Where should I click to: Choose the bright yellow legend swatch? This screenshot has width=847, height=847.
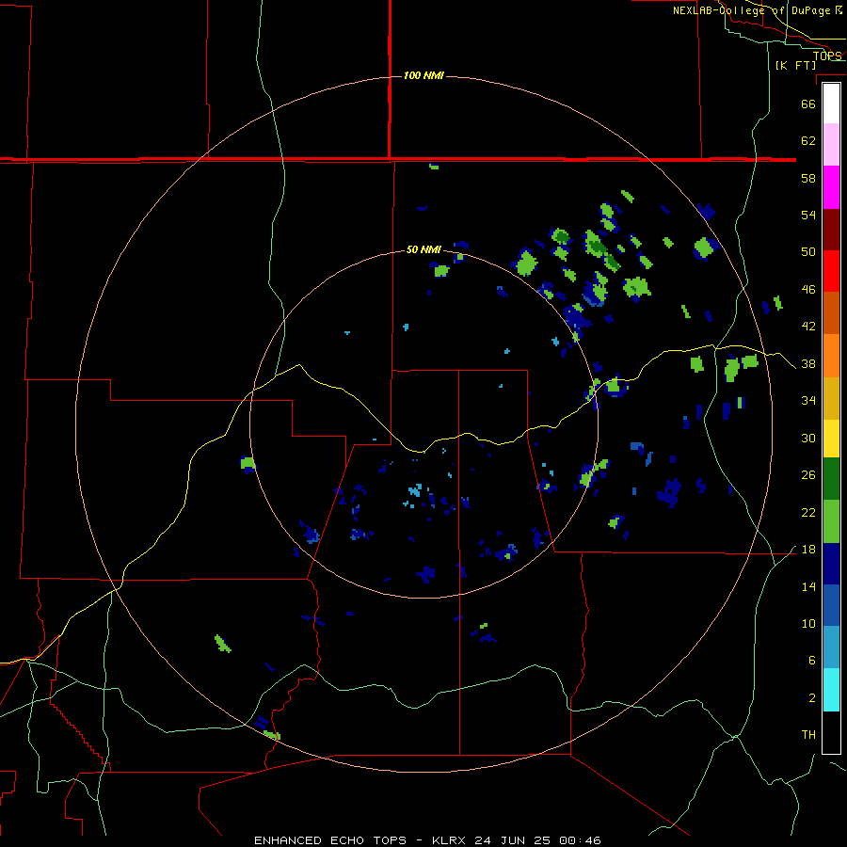click(831, 439)
